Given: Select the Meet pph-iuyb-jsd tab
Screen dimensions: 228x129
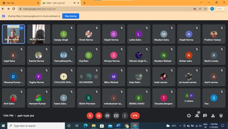Looking at the screenshot, I should [x=61, y=3].
